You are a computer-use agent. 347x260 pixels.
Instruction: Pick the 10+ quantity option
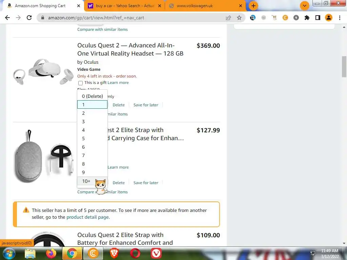pyautogui.click(x=92, y=181)
